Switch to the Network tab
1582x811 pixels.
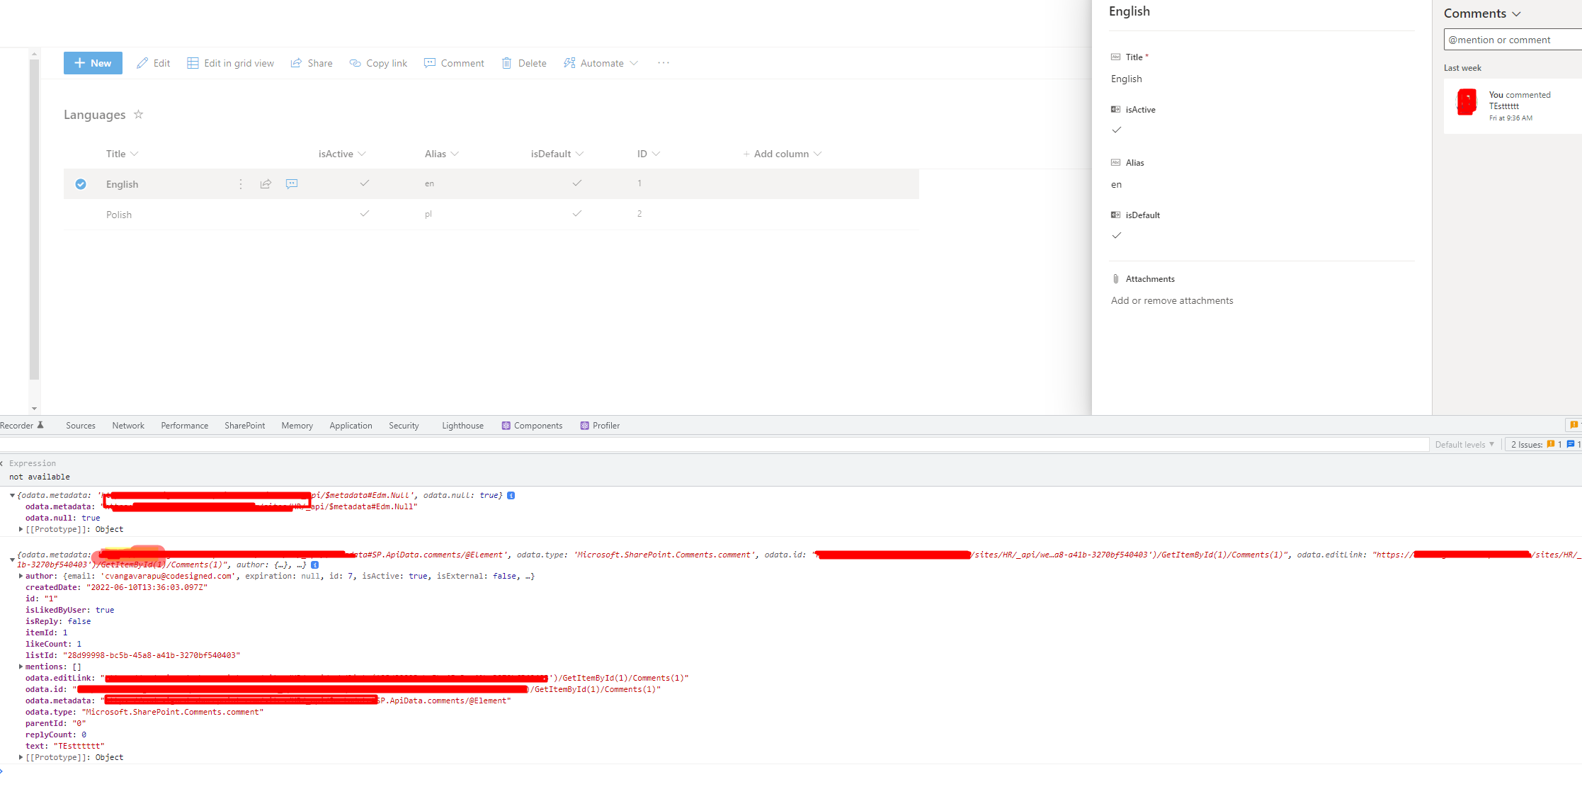click(128, 425)
